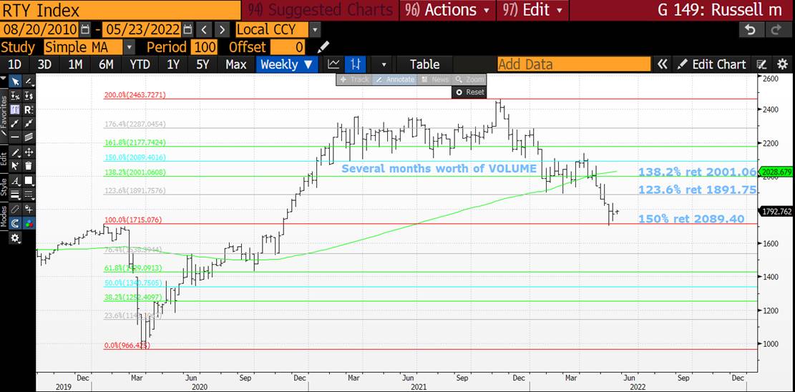
Task: Select the Reset radio option
Action: pyautogui.click(x=469, y=92)
